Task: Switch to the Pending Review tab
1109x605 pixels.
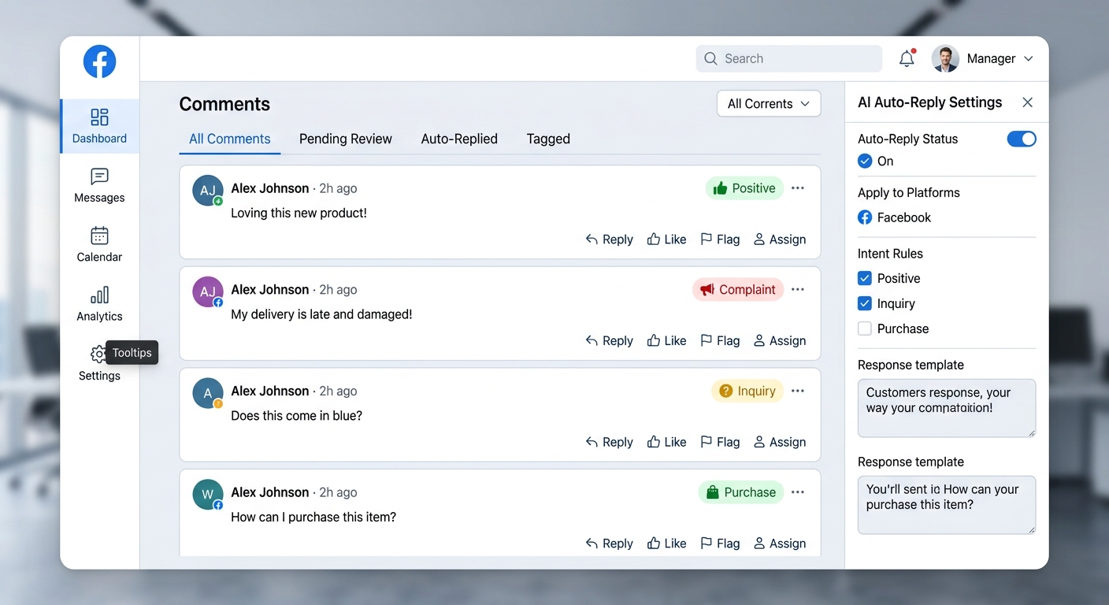Action: [345, 139]
